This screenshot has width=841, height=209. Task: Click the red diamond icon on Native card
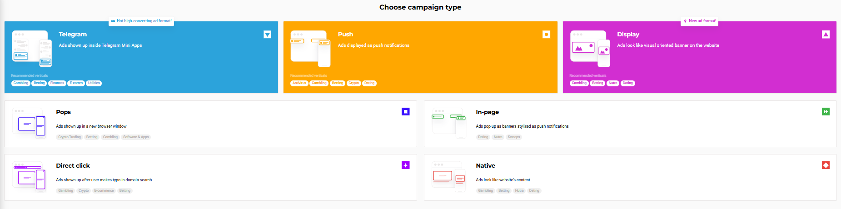click(826, 165)
